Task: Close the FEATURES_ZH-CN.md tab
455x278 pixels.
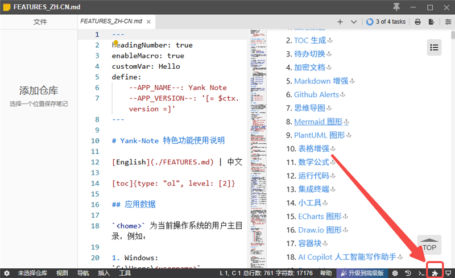Action: click(x=148, y=22)
